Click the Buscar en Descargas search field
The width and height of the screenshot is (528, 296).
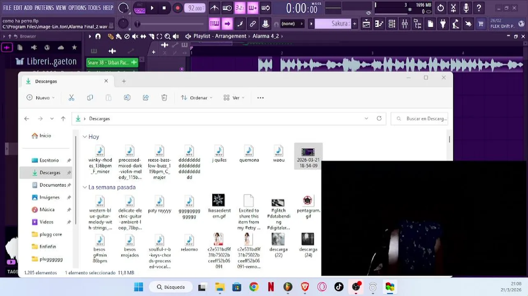point(419,118)
